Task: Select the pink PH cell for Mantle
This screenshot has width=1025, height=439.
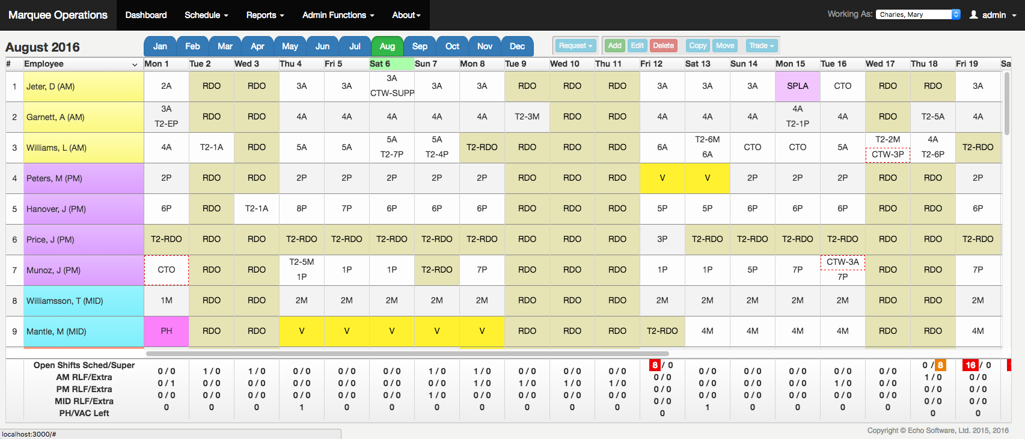Action: coord(167,332)
